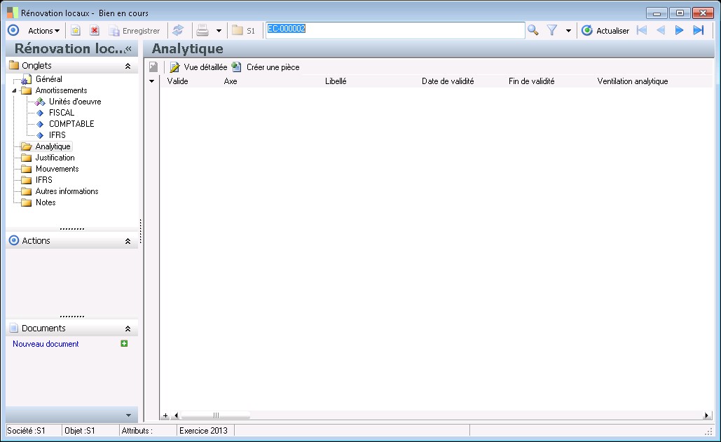This screenshot has height=442, width=721.
Task: Select Unités d'oeuvre tree item
Action: [75, 102]
